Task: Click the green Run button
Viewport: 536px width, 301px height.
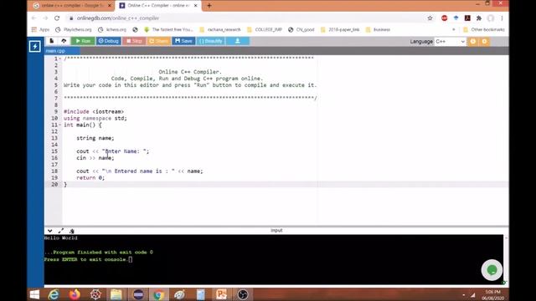Action: point(83,41)
